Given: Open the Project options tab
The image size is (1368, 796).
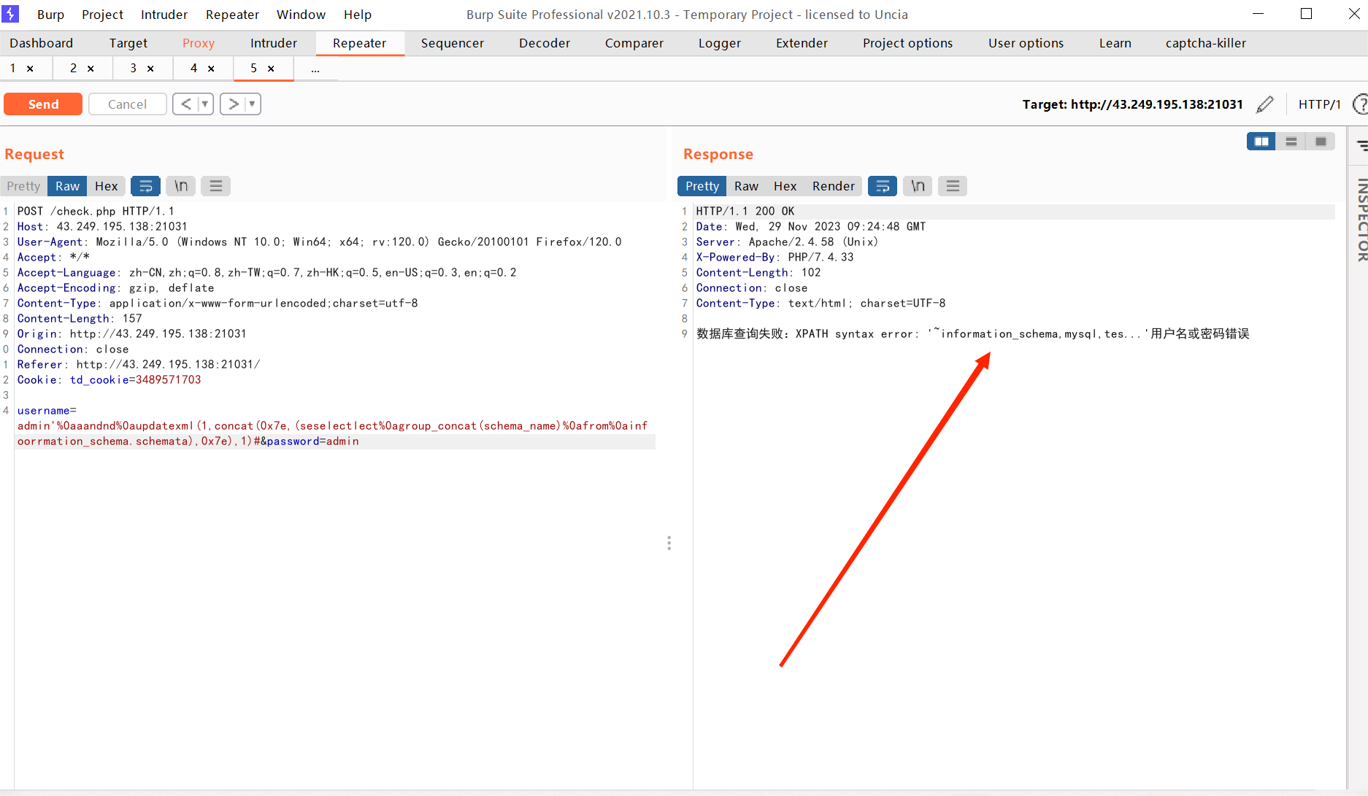Looking at the screenshot, I should (907, 43).
